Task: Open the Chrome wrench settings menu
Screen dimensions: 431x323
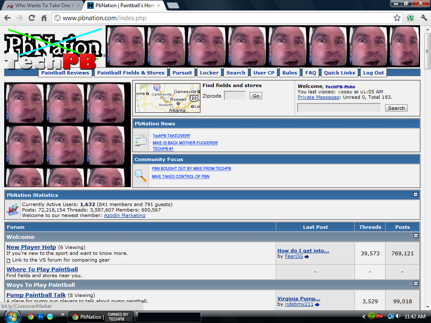Action: [x=424, y=18]
